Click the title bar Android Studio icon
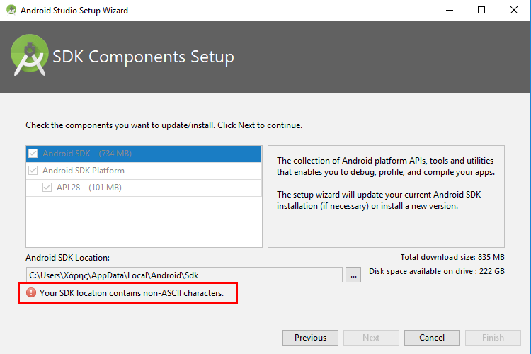Viewport: 531px width, 354px height. click(11, 10)
